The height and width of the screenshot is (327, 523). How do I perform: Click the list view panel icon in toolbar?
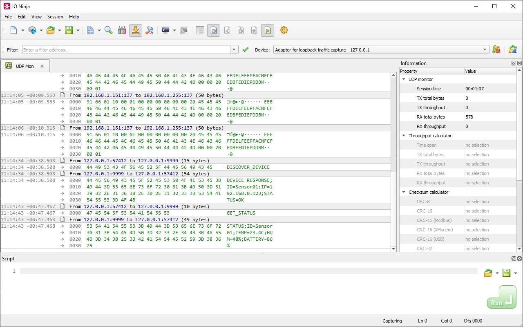pyautogui.click(x=200, y=30)
